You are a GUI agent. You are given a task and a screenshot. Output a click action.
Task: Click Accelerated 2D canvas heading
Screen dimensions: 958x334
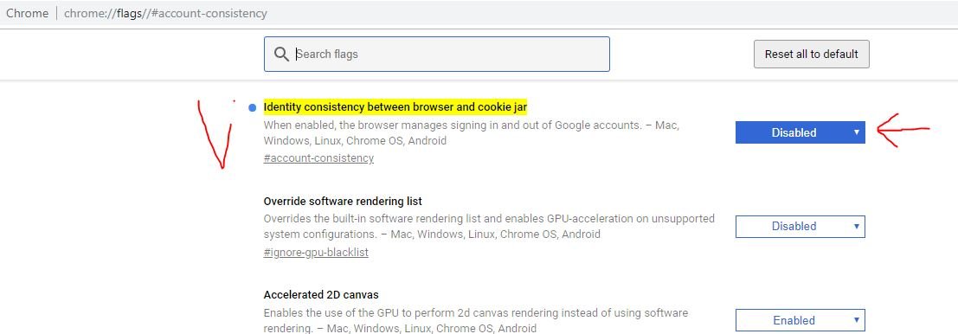[321, 295]
